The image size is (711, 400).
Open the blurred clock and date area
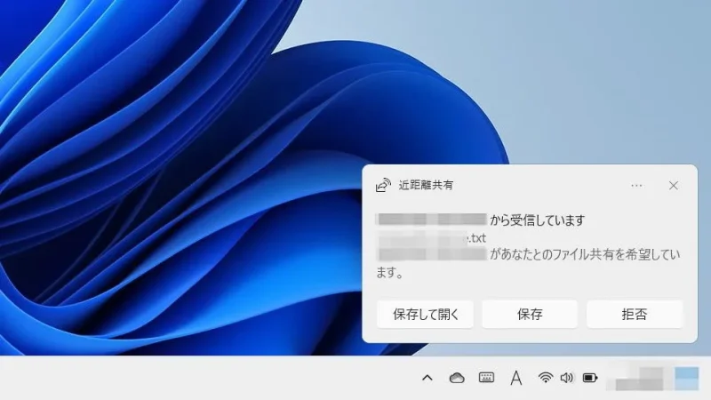point(638,378)
